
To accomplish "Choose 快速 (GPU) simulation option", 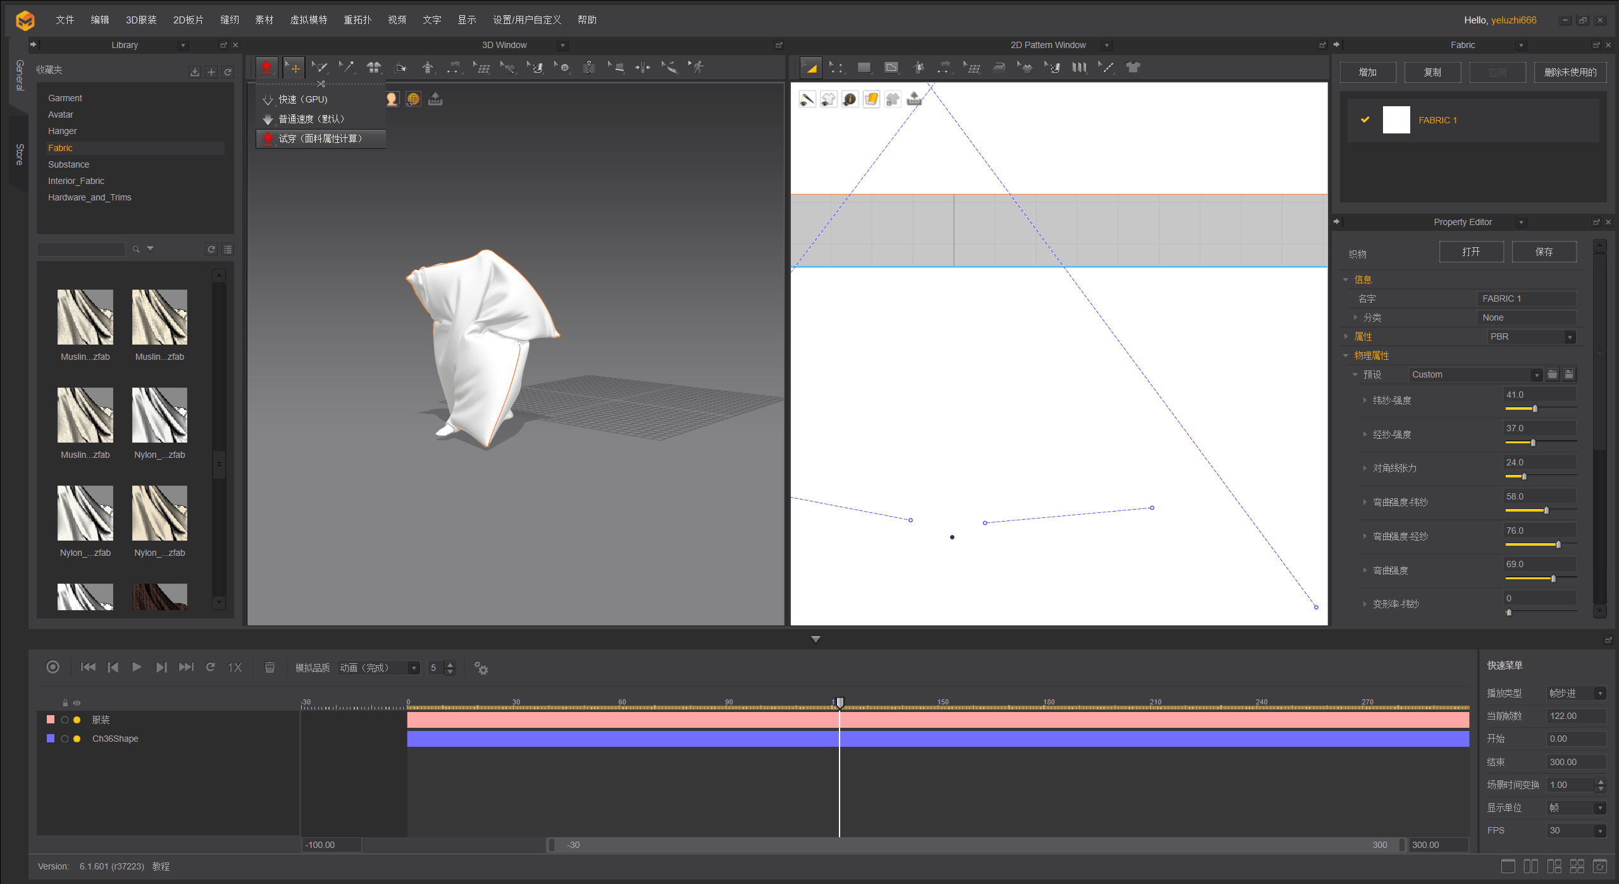I will coord(303,99).
